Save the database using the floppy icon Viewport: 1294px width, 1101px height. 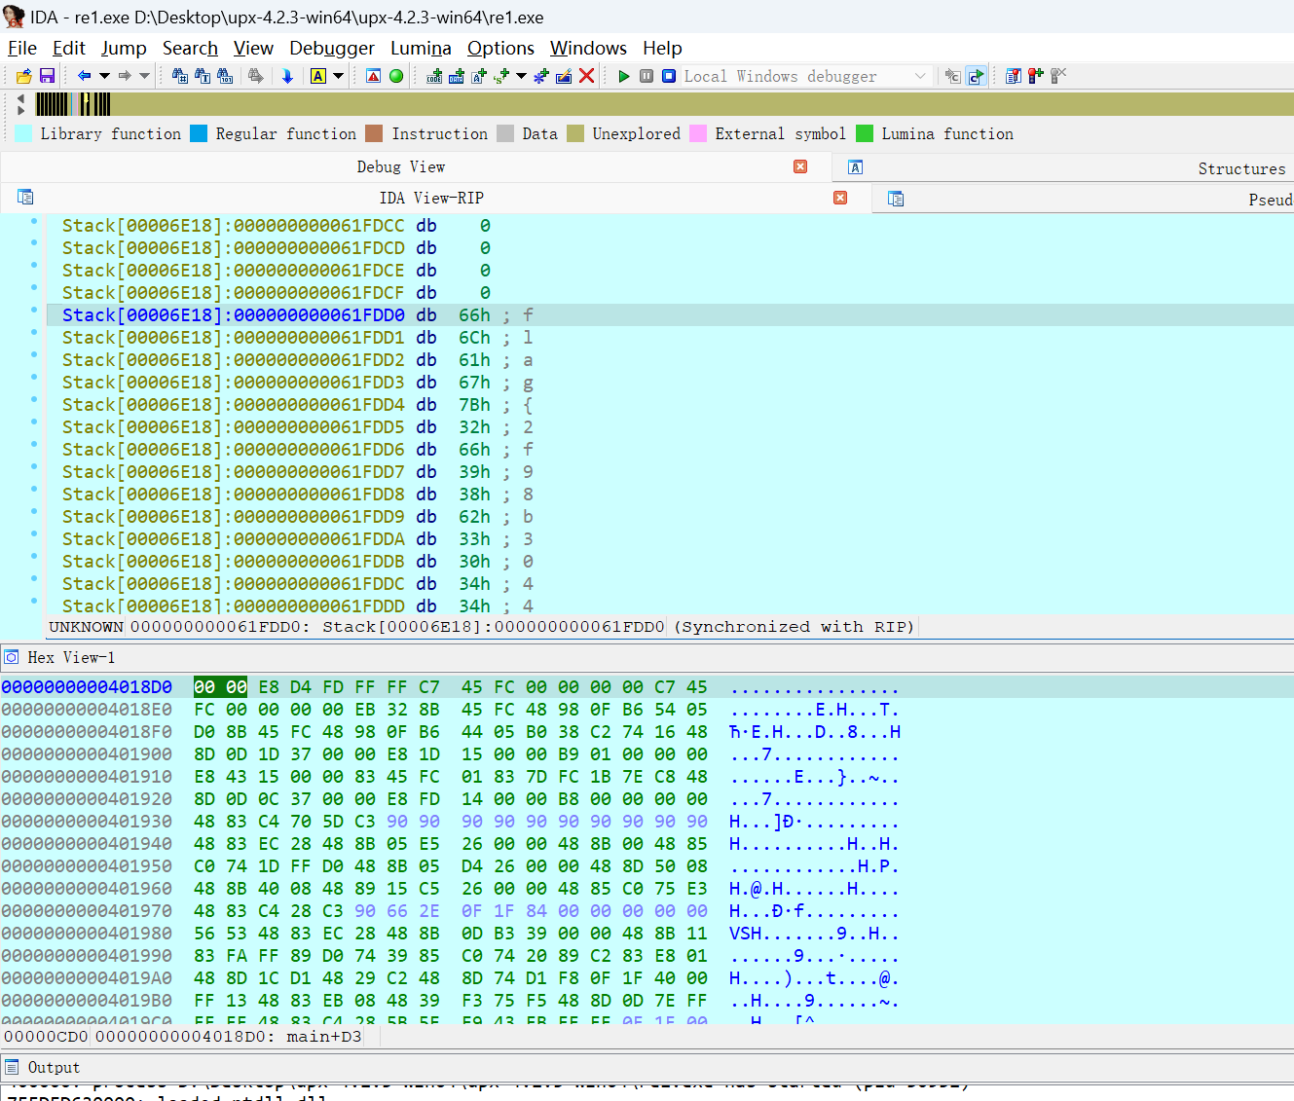[x=47, y=76]
